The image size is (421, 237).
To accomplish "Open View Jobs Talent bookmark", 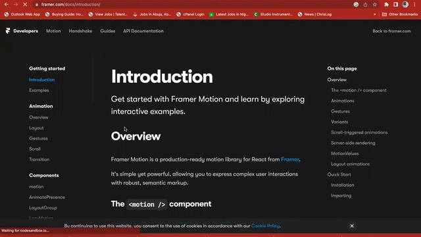I will click(x=108, y=14).
